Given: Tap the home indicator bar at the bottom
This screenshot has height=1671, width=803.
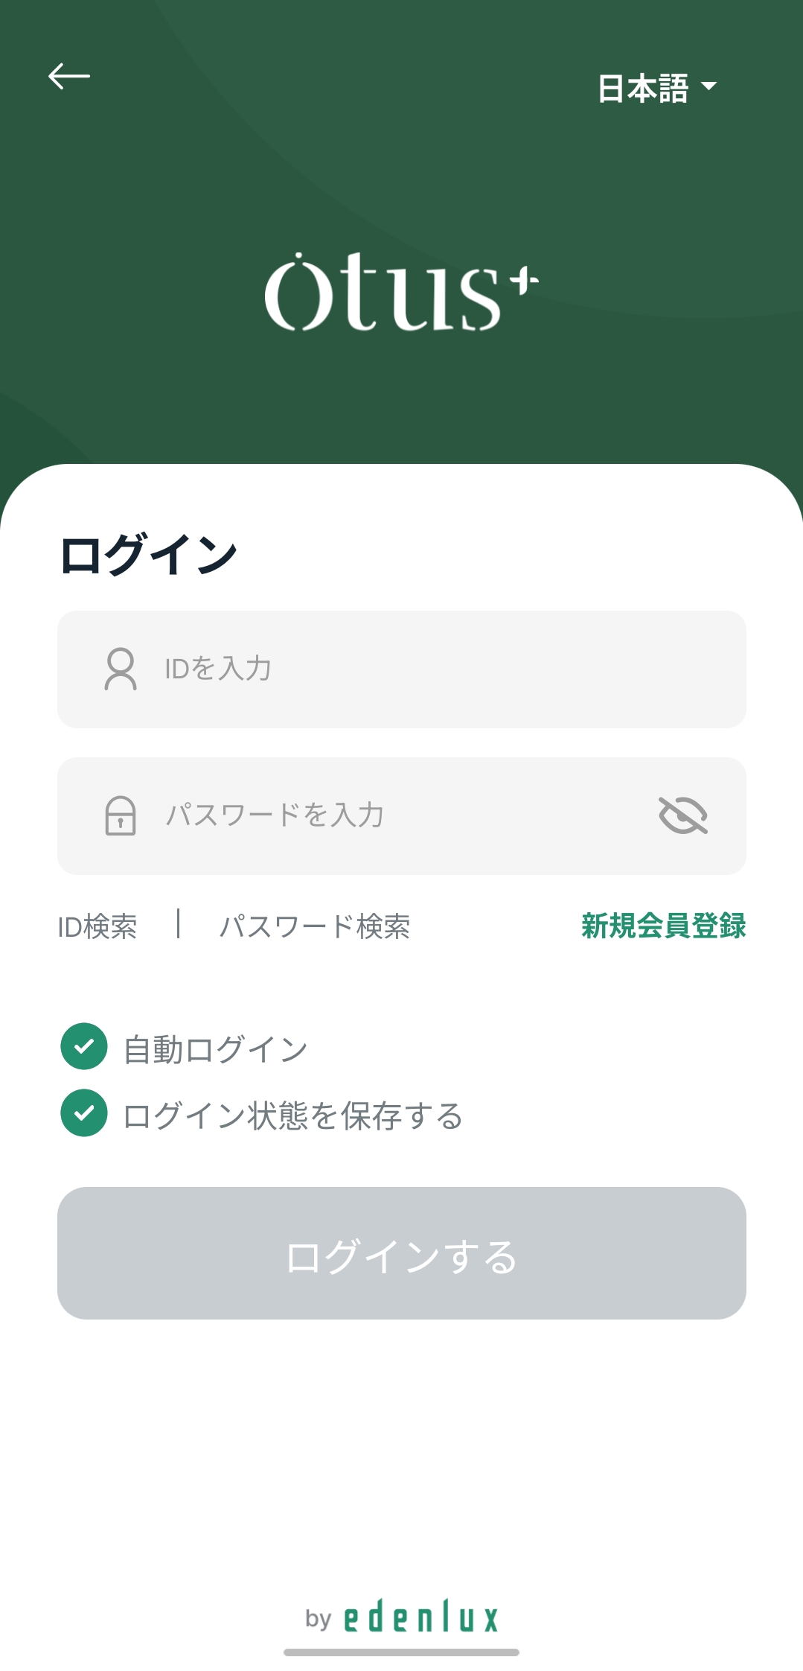Looking at the screenshot, I should tap(401, 1652).
